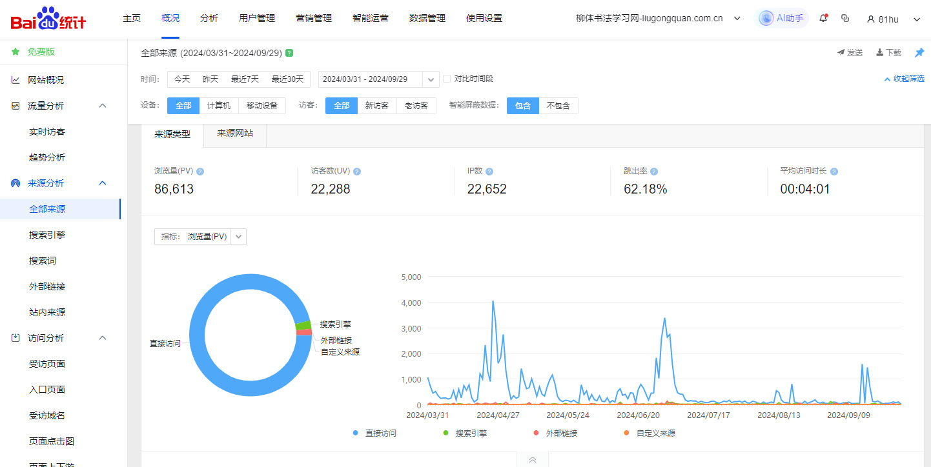Image resolution: width=931 pixels, height=467 pixels.
Task: Set 智能屏蔽数据 to 不包含
Action: [558, 106]
